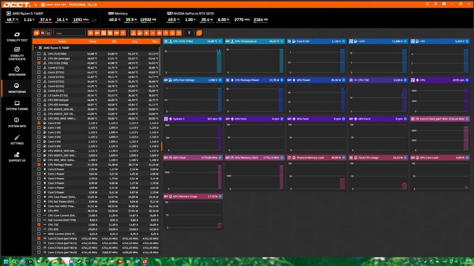The width and height of the screenshot is (474, 266).
Task: Toggle the load sensor filter icon
Action: point(173,33)
